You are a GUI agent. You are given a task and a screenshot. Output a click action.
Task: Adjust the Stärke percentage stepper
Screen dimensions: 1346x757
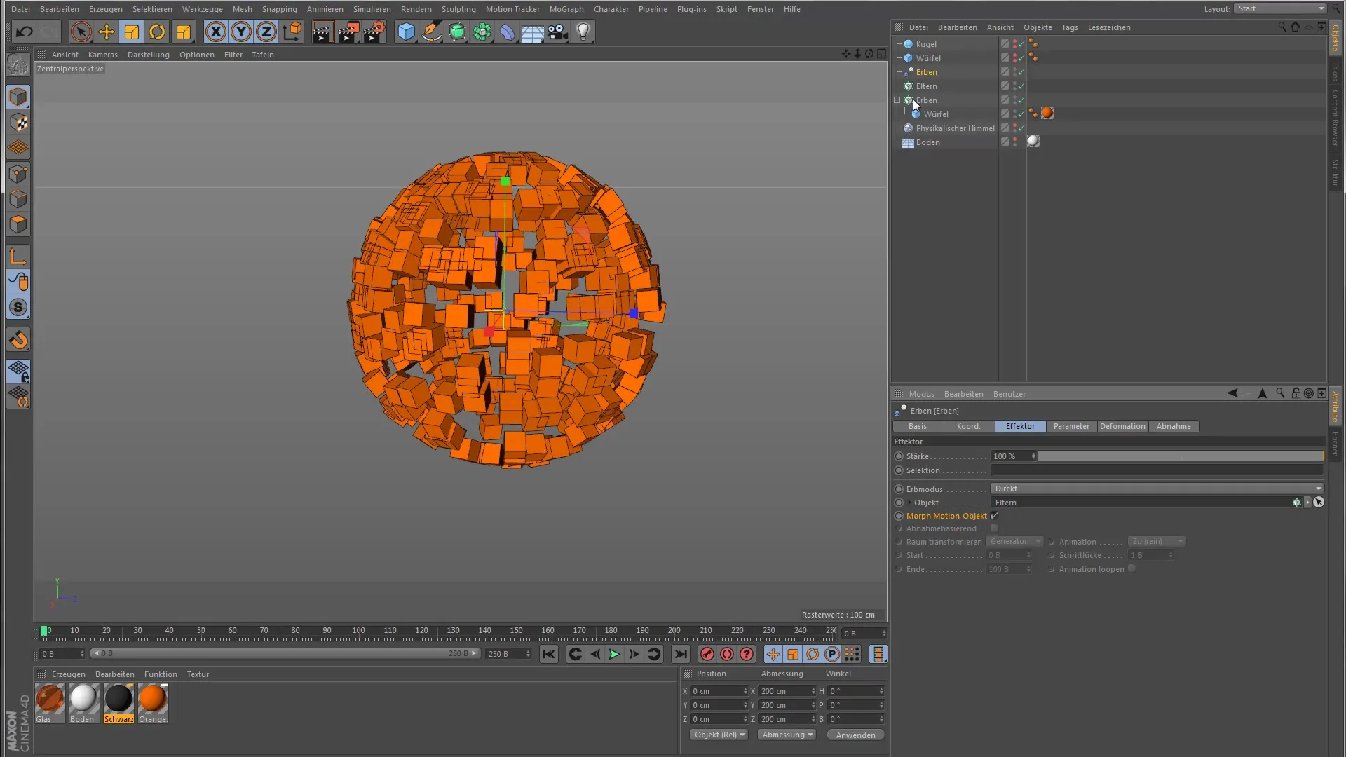[x=1033, y=456]
